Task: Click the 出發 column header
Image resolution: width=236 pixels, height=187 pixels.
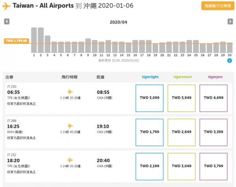Action: pyautogui.click(x=9, y=77)
